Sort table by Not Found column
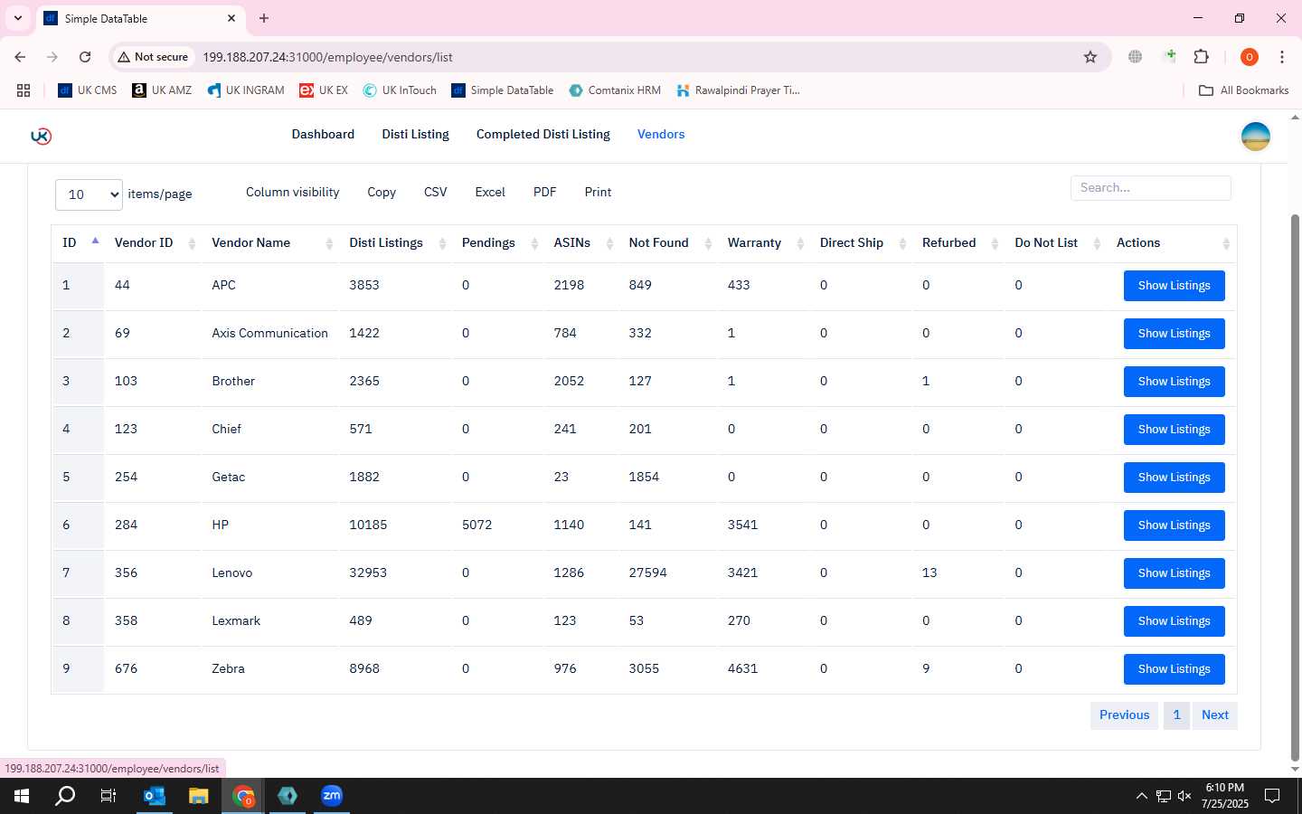The height and width of the screenshot is (814, 1302). [x=668, y=242]
